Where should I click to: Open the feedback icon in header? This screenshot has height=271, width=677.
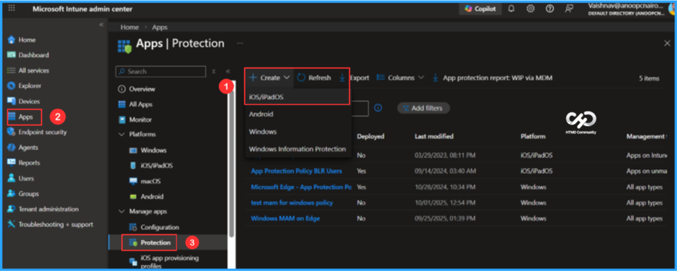point(569,9)
